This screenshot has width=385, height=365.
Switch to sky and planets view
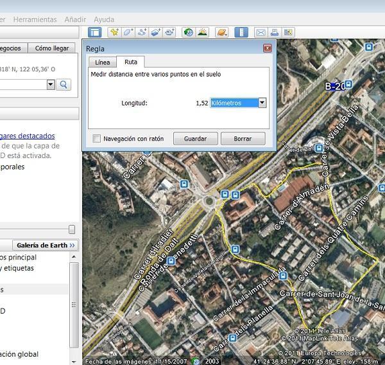tap(221, 32)
